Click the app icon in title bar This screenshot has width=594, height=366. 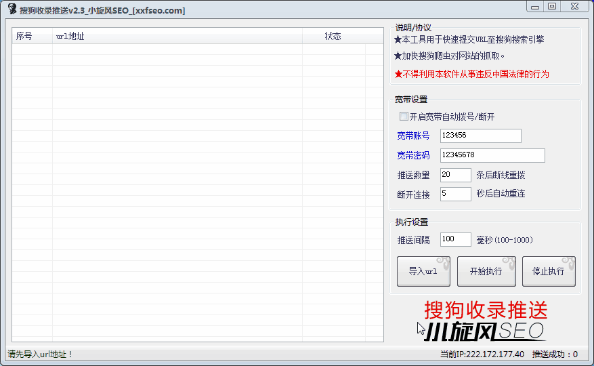click(12, 9)
